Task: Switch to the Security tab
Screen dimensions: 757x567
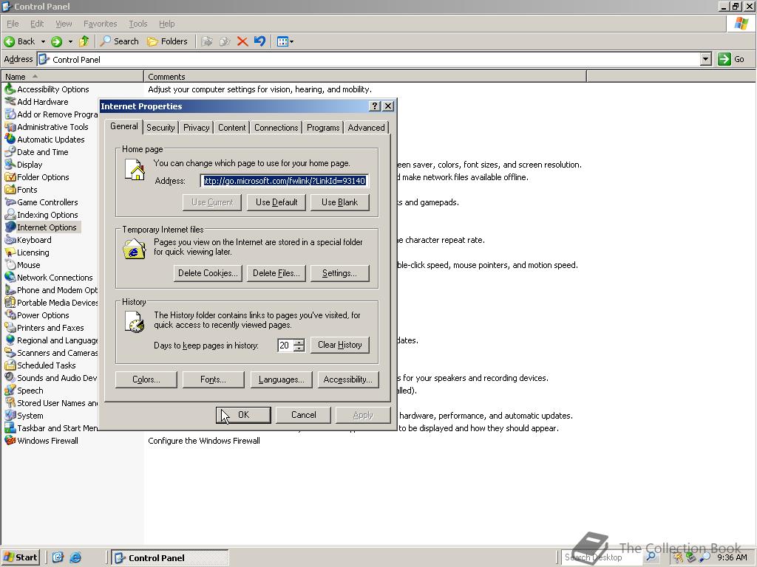Action: [160, 128]
